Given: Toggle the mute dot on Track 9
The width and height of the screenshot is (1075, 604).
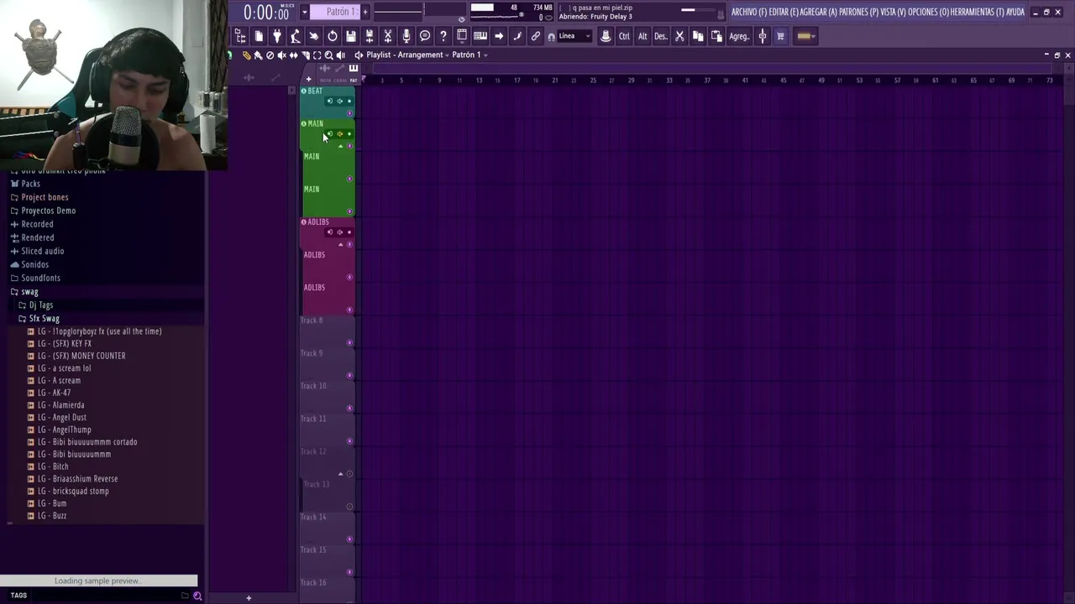Looking at the screenshot, I should [349, 375].
